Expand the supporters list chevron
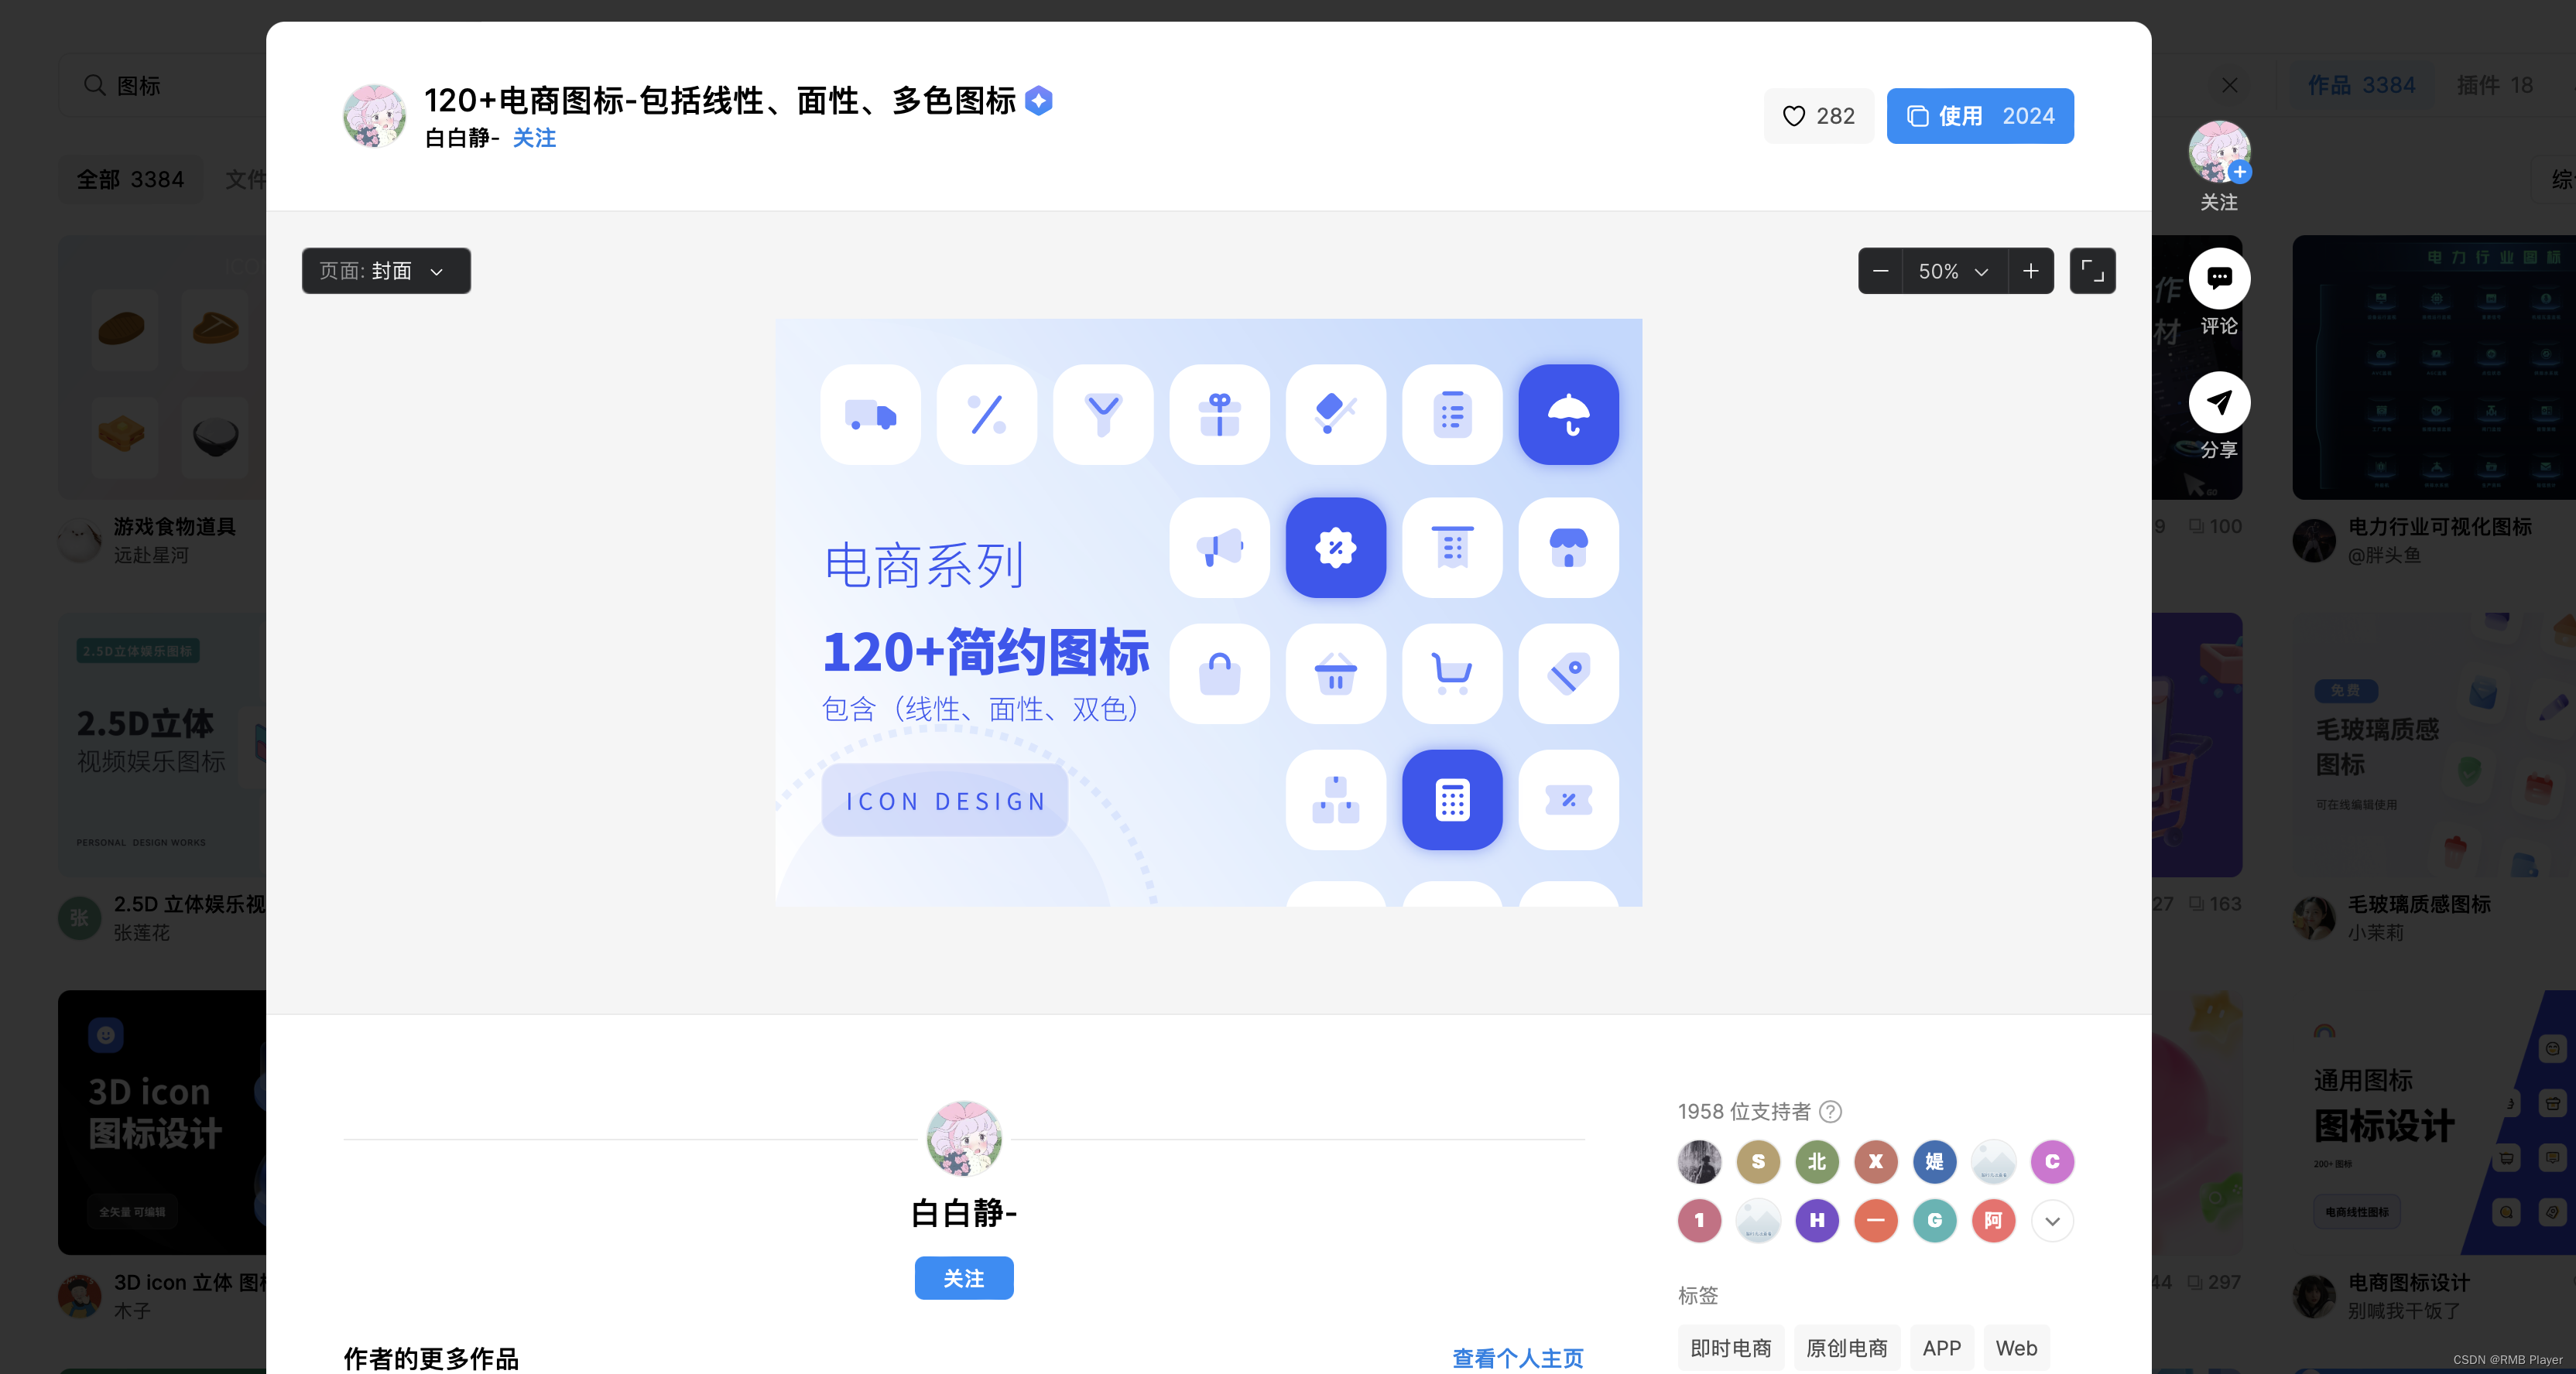Viewport: 2576px width, 1374px height. click(2052, 1220)
